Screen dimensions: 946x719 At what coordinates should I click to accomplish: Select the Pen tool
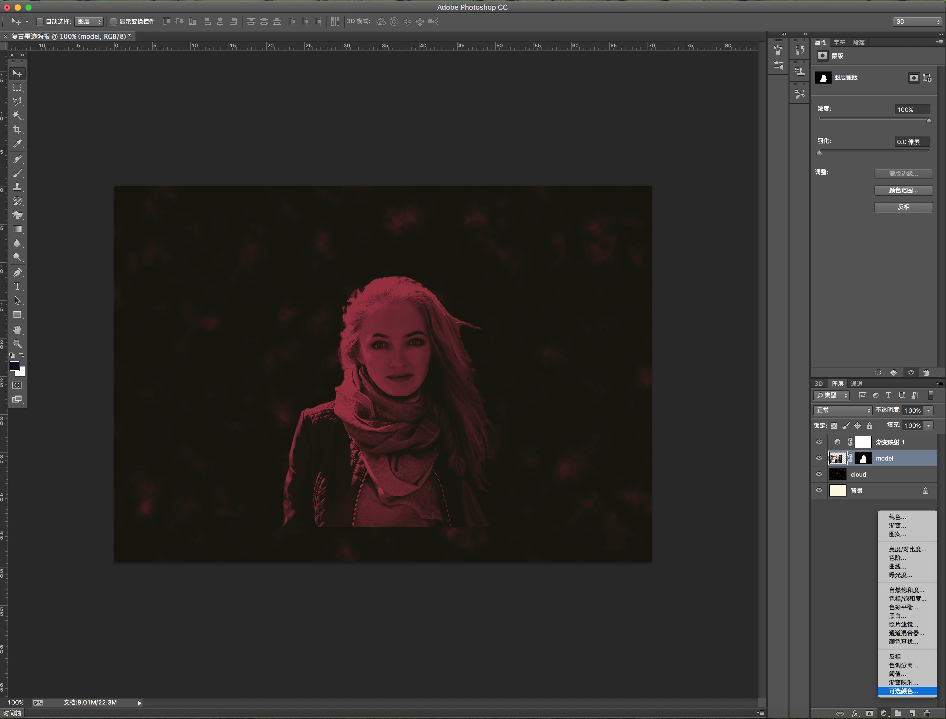[17, 272]
